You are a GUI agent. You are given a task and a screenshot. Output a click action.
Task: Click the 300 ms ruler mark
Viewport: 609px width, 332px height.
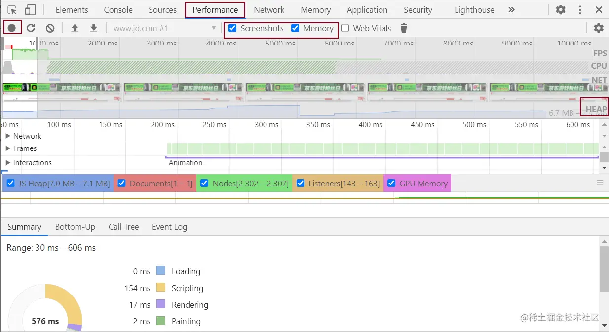click(266, 125)
